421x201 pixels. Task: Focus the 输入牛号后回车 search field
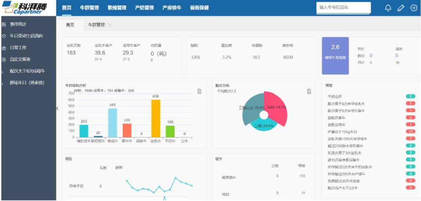(343, 7)
